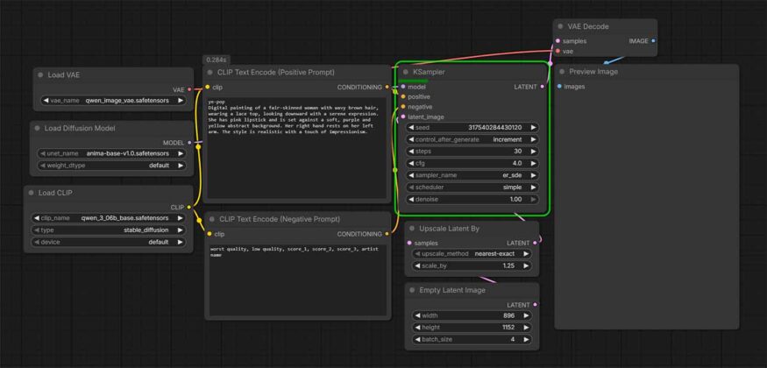The height and width of the screenshot is (368, 767).
Task: Click the scale_by value 1.25
Action: [x=508, y=265]
